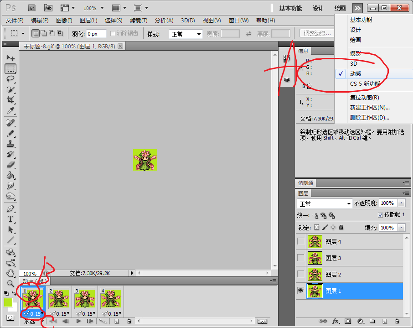
Task: Select the Zoom tool
Action: click(x=10, y=283)
